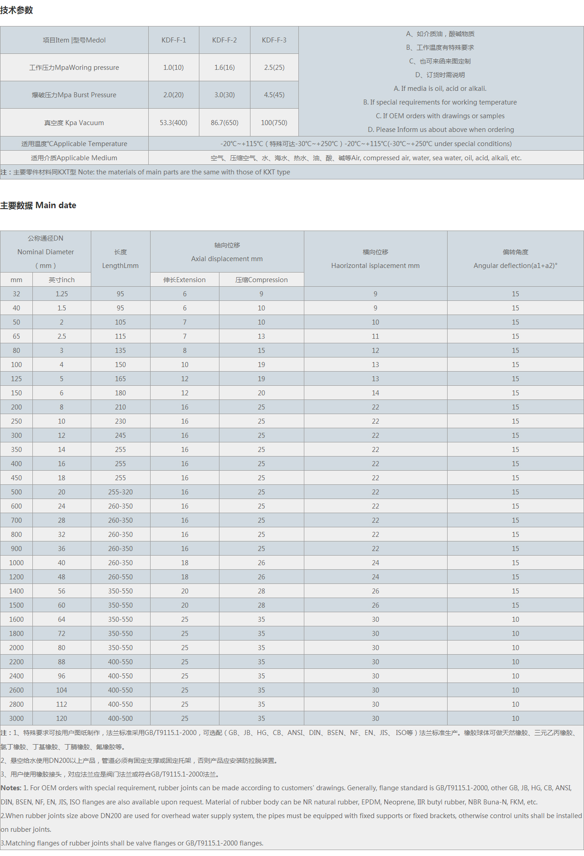This screenshot has height=856, width=584.
Task: Click the 'Main date' section heading
Action: [x=38, y=205]
